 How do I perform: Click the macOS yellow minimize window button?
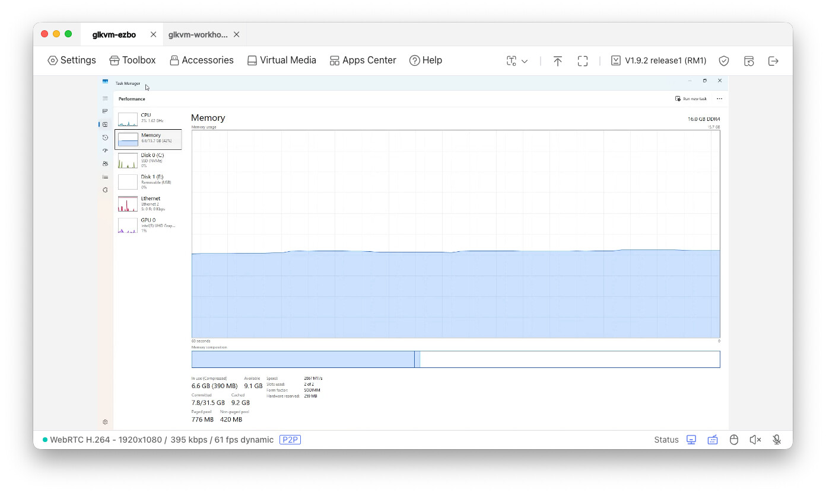pos(56,34)
